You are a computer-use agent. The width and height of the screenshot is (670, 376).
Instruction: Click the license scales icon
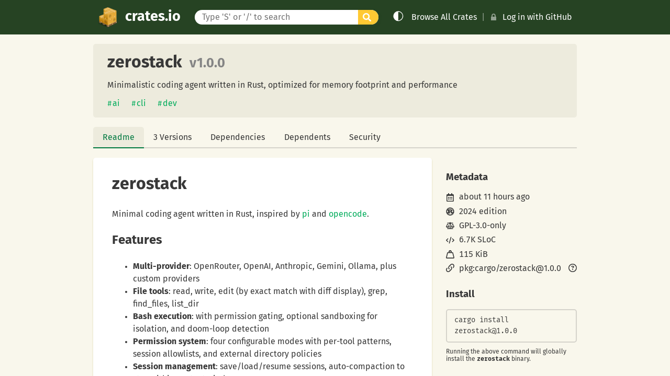pyautogui.click(x=450, y=226)
